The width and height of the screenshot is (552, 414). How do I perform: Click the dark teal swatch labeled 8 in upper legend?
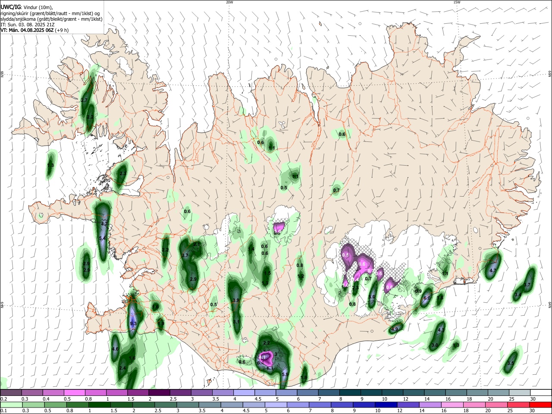[350, 392]
